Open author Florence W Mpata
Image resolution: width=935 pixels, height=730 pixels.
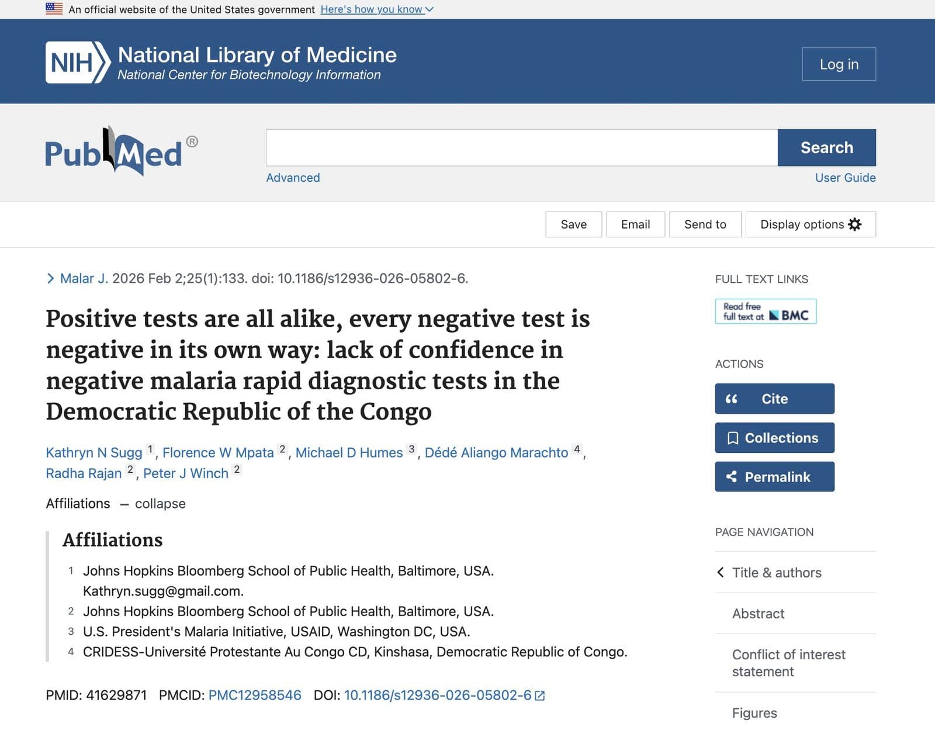(x=218, y=452)
